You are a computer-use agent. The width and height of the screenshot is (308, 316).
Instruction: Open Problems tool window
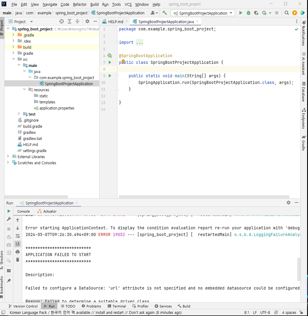pos(91,306)
